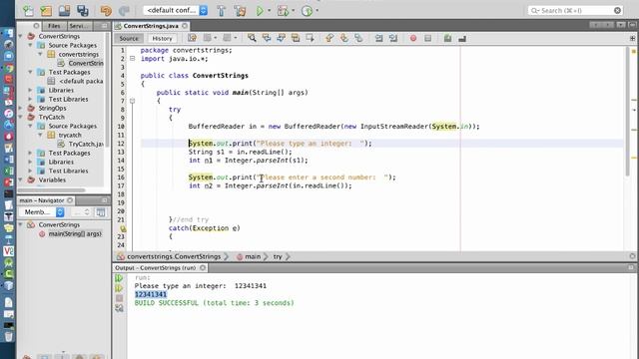Click the Shift Line Left icon
This screenshot has width=639, height=359.
pyautogui.click(x=378, y=38)
